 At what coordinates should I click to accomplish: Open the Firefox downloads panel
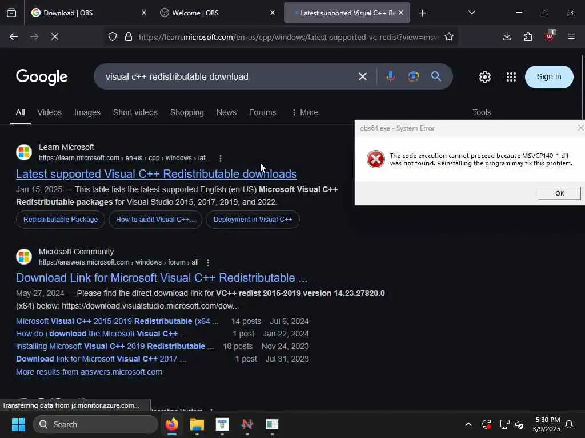[507, 36]
